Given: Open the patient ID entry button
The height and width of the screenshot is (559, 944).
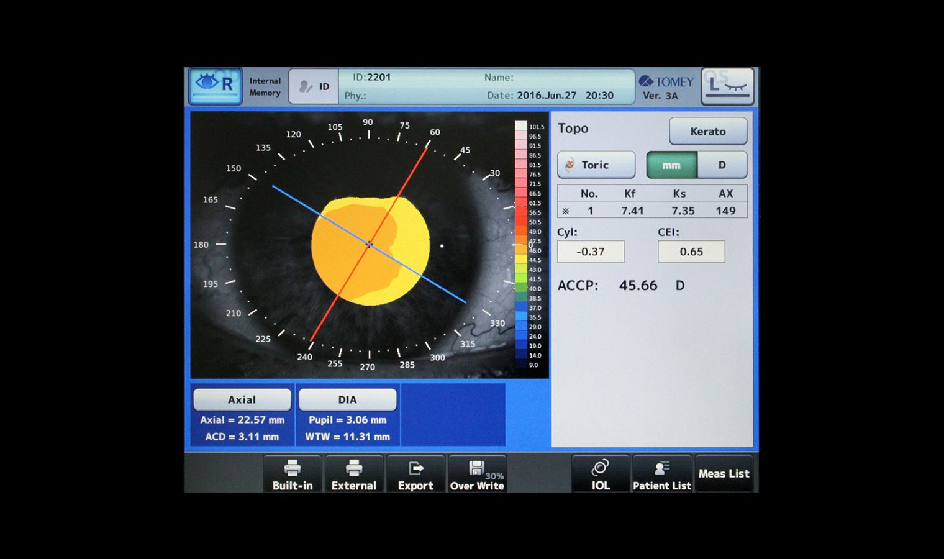Looking at the screenshot, I should [x=314, y=86].
